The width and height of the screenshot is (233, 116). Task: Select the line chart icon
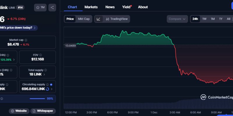click(98, 19)
